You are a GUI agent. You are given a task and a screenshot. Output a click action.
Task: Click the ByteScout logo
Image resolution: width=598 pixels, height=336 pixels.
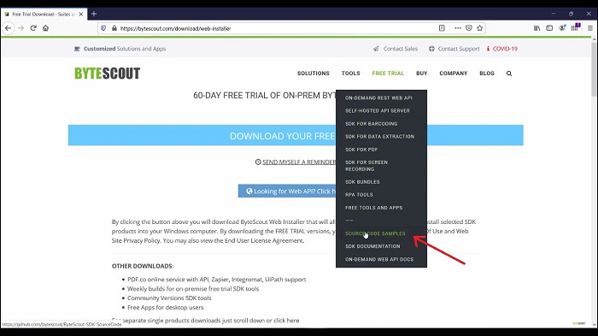click(x=107, y=74)
